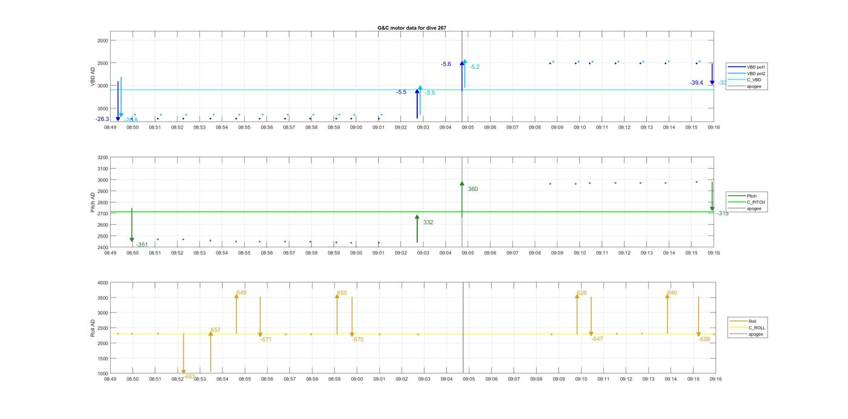Click '09:05' time tick under Pitch plot
848x419 pixels.
468,253
